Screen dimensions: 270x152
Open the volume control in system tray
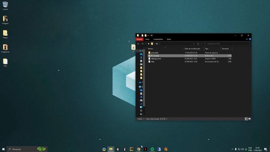pos(243,149)
